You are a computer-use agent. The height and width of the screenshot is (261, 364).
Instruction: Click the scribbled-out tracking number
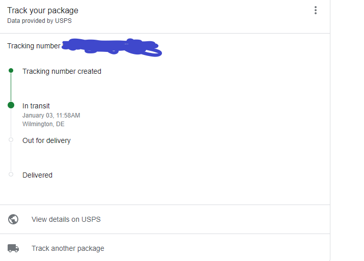point(111,47)
